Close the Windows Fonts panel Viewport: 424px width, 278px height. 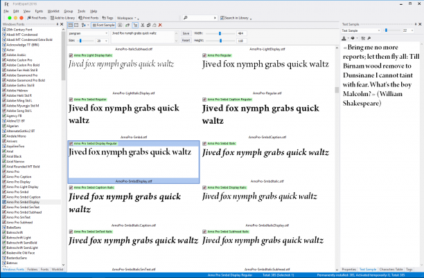62,24
